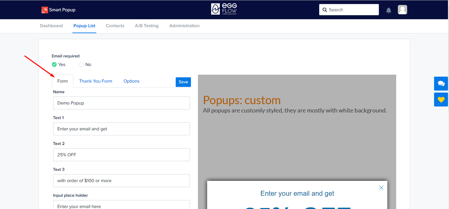Click the Smart Popup title link
The image size is (449, 209).
point(62,10)
